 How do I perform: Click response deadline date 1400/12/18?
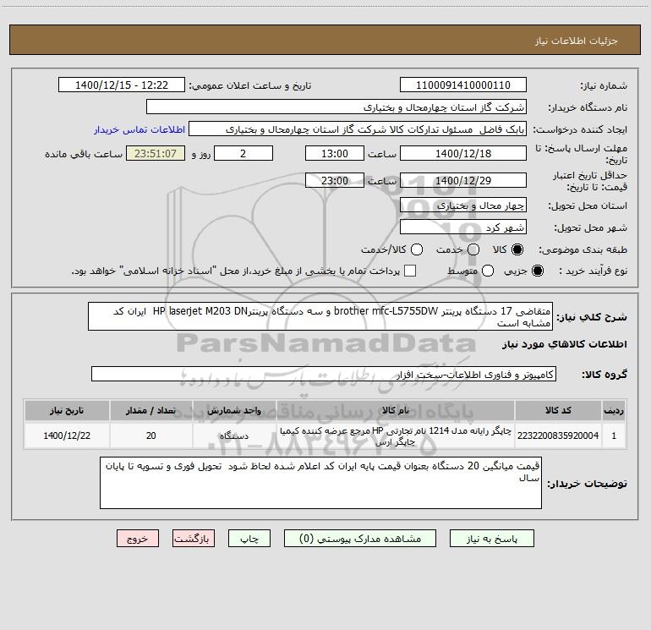point(463,153)
